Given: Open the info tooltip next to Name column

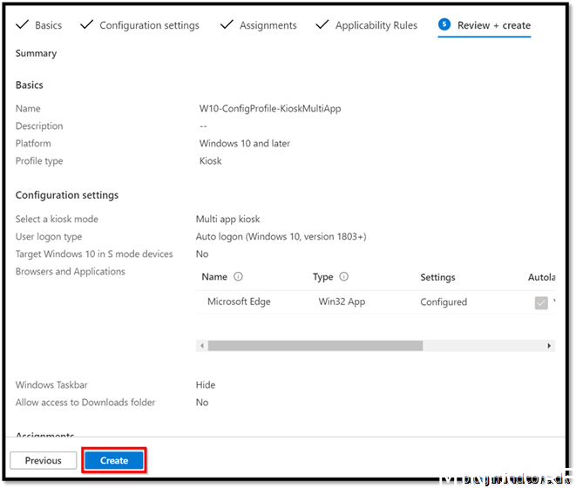Looking at the screenshot, I should [x=239, y=277].
